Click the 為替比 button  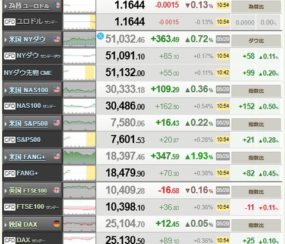256,7
